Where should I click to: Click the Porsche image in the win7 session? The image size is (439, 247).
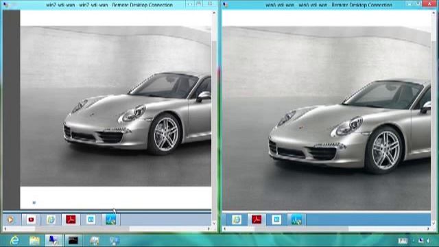[x=116, y=106]
